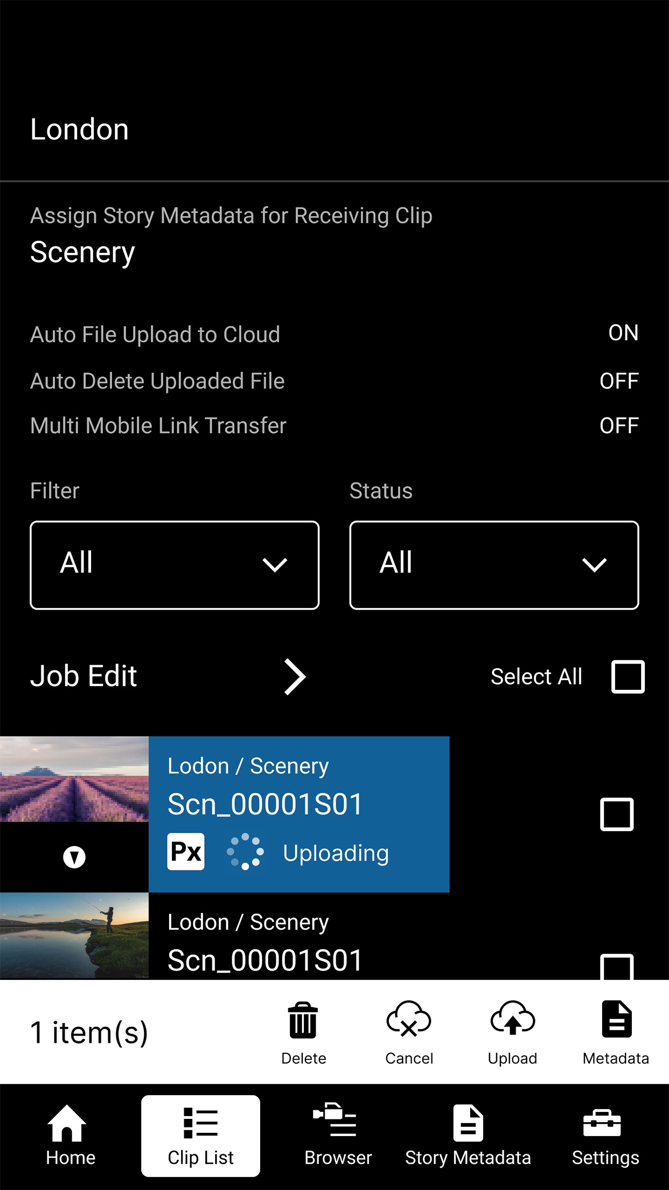Open Metadata document icon in action bar
The width and height of the screenshot is (669, 1190).
pos(616,1019)
